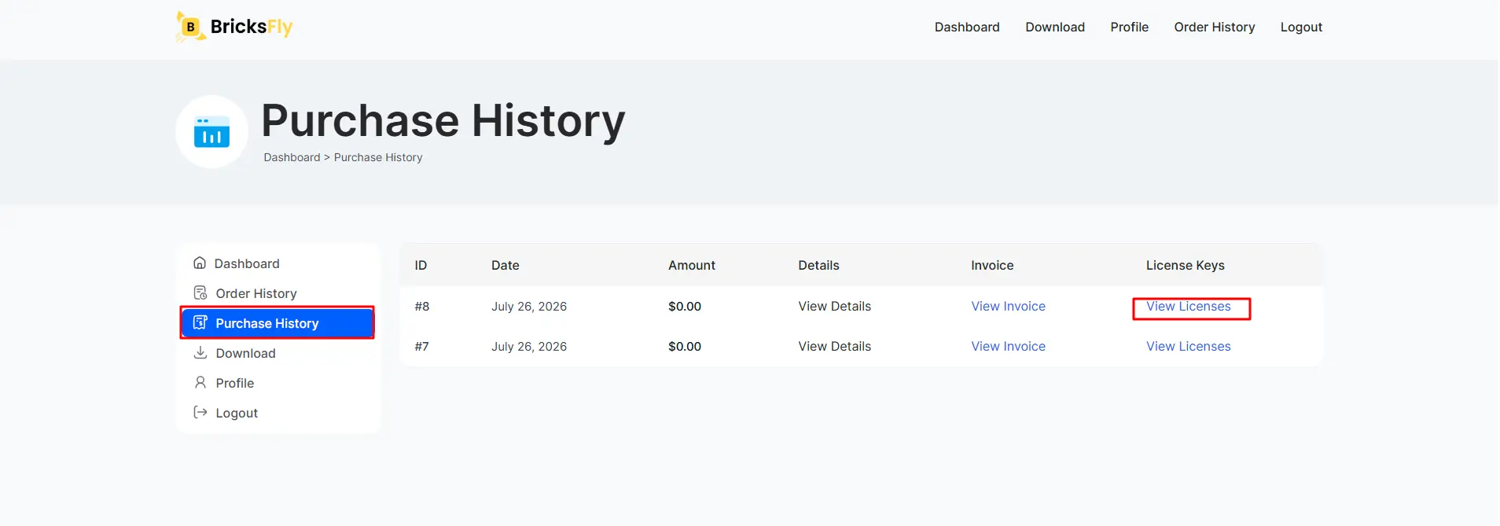Click the Details column header
The height and width of the screenshot is (526, 1500).
818,265
